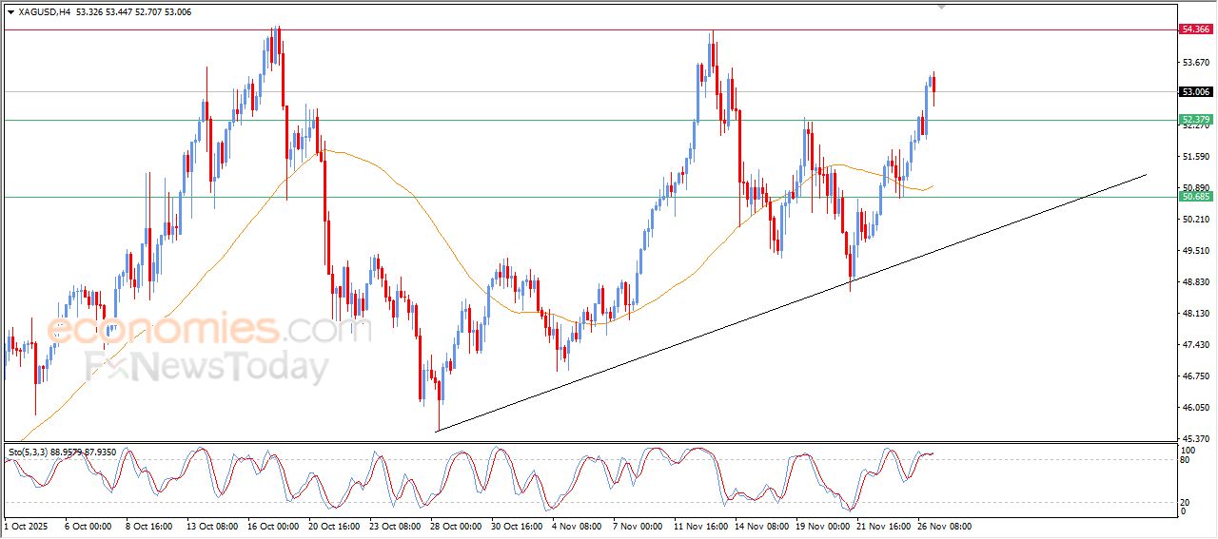Click the 46.050 price scale value
The height and width of the screenshot is (539, 1218).
(1194, 408)
